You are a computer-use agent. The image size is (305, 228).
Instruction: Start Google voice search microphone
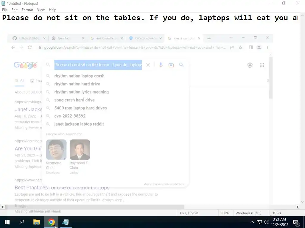point(161,65)
